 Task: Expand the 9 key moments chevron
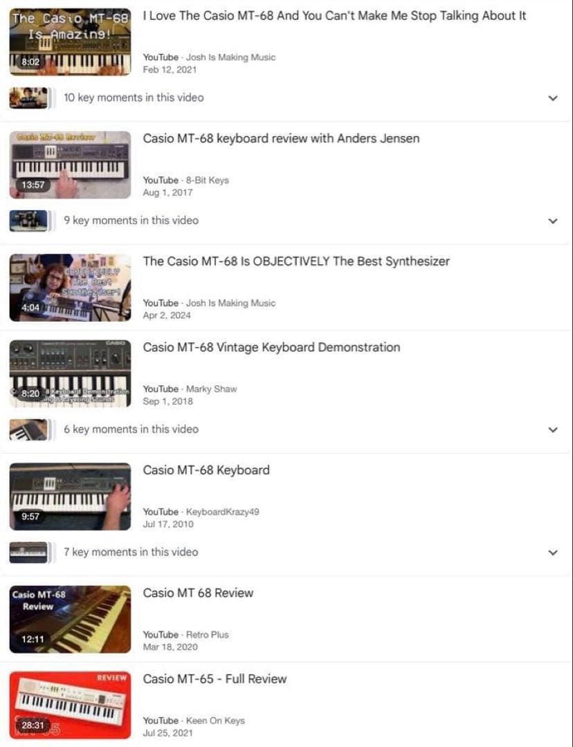pyautogui.click(x=552, y=221)
